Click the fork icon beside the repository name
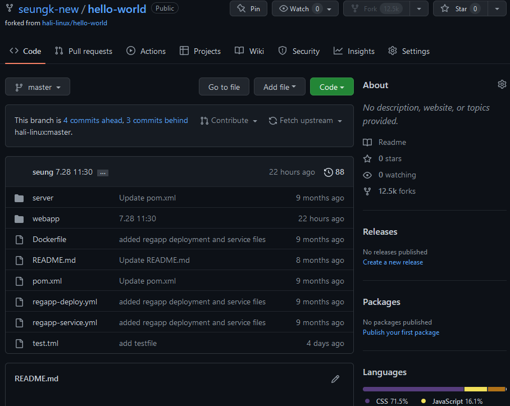The image size is (510, 406). (x=10, y=8)
